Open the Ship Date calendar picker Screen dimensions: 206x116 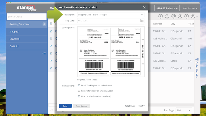(x=142, y=21)
